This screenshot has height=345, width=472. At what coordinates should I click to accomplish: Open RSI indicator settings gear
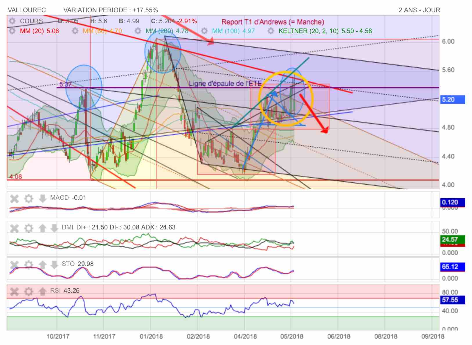[28, 291]
